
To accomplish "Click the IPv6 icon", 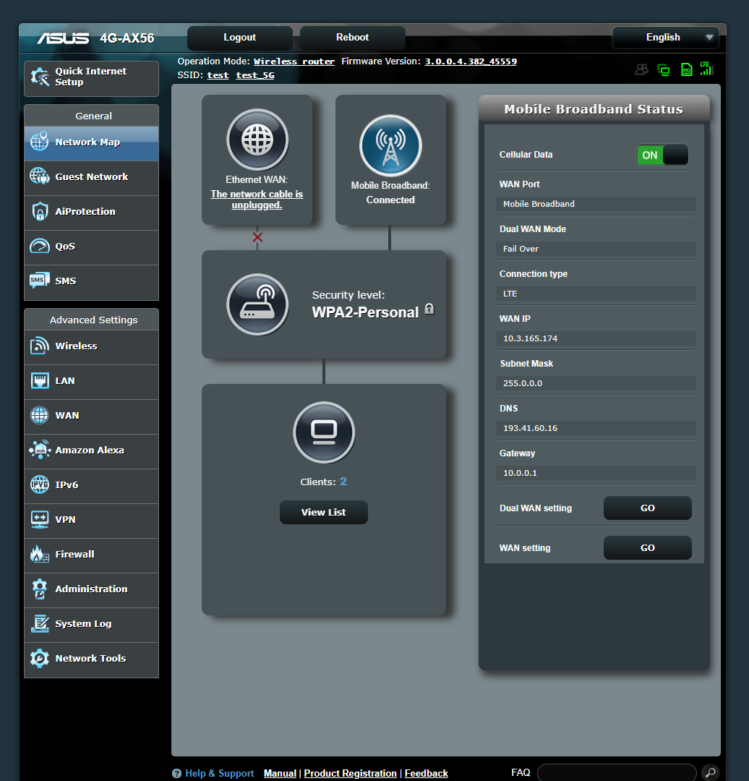I will click(x=39, y=484).
